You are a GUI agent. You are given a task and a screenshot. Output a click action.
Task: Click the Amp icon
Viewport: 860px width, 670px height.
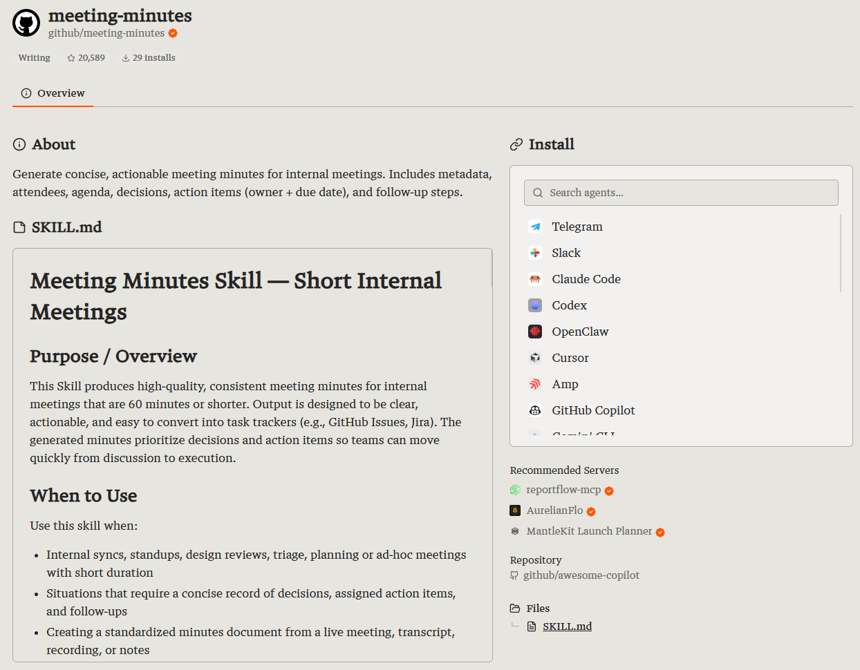[535, 384]
